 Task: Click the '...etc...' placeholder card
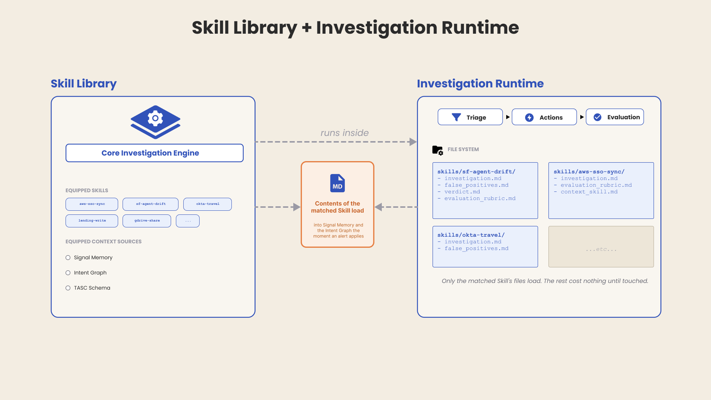601,247
